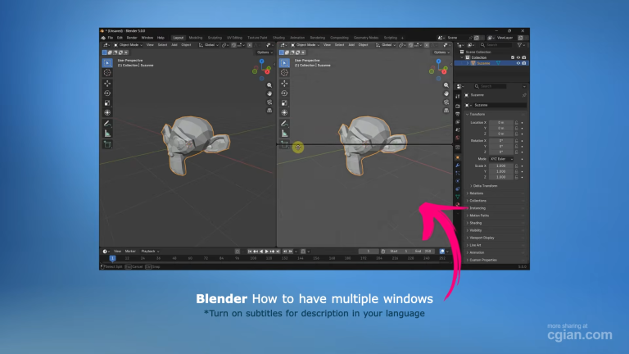This screenshot has width=629, height=354.
Task: Open Object Mode dropdown in right viewport
Action: pyautogui.click(x=305, y=45)
